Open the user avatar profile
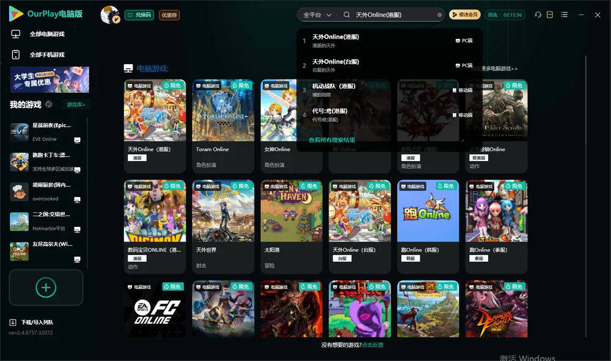Viewport: 611px width, 361px height. 110,15
